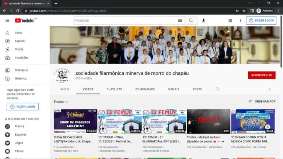The height and width of the screenshot is (159, 283).
Task: Open the 3º Ensaio do Projeto video title
Action: (x=250, y=139)
